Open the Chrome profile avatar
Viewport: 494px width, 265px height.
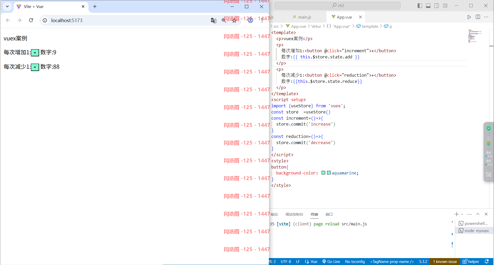tap(250, 20)
